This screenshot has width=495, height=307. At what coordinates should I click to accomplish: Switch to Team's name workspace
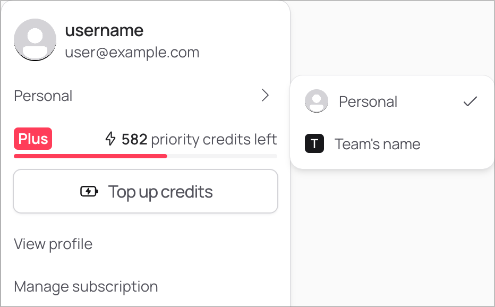coord(392,144)
